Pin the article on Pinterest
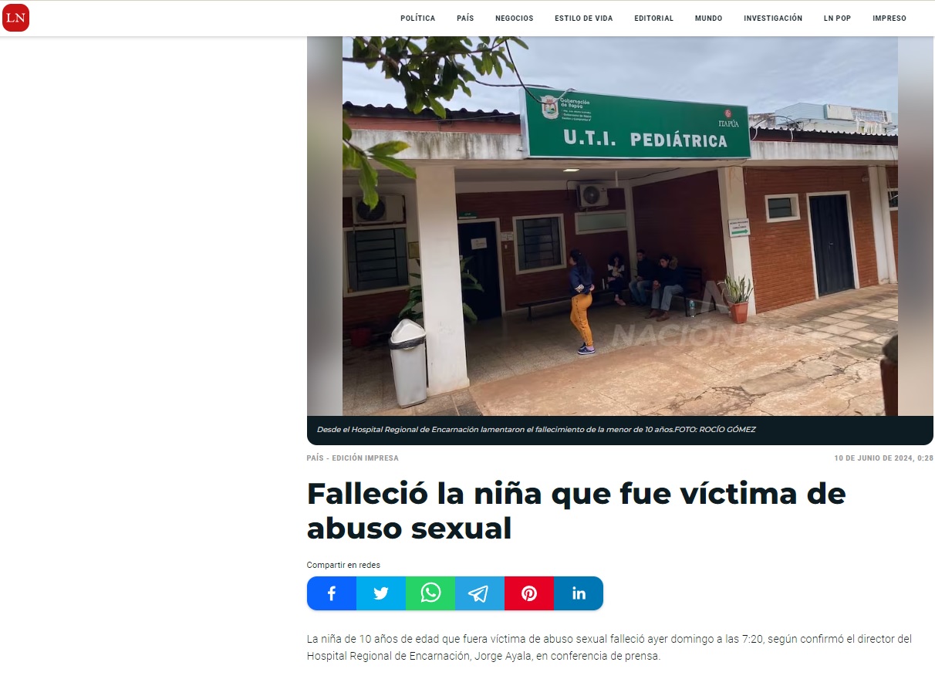The width and height of the screenshot is (935, 679). [x=529, y=593]
